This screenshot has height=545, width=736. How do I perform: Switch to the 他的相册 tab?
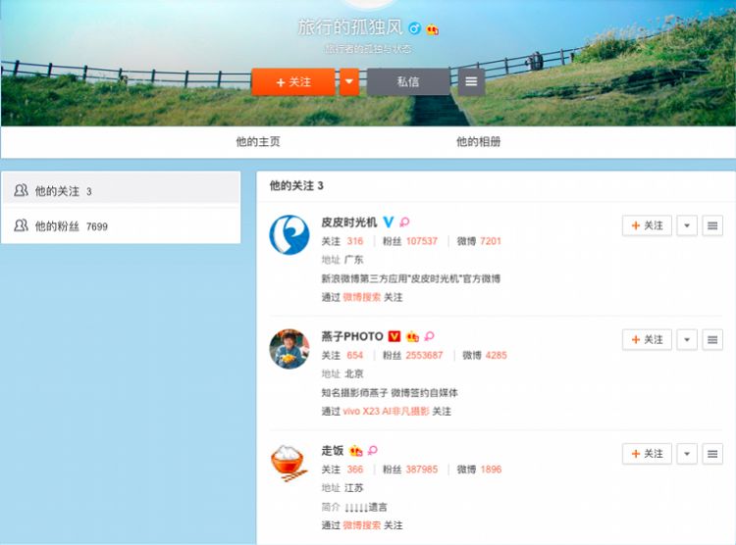(478, 142)
